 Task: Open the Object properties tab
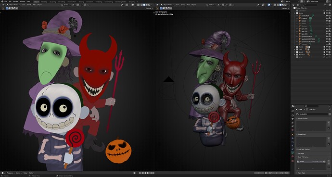pyautogui.click(x=293, y=135)
